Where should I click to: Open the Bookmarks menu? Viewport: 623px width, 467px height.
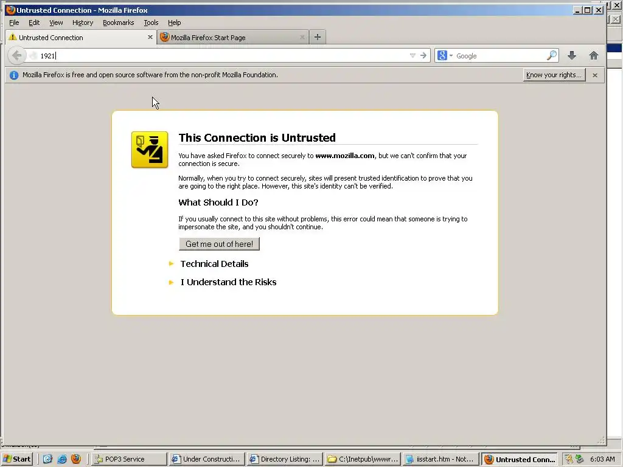(x=119, y=22)
